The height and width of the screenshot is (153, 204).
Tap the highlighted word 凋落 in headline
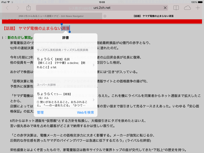click(66, 28)
